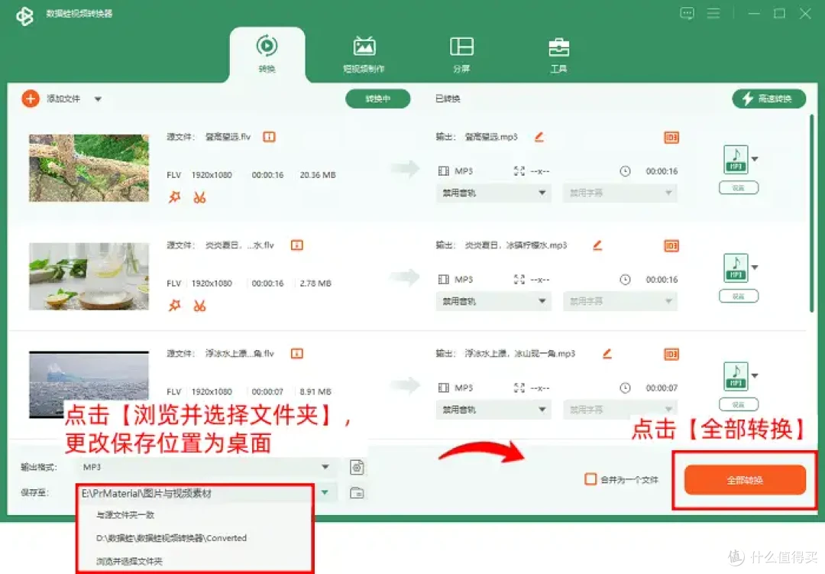This screenshot has width=825, height=574.
Task: Enable 高速转换 high-speed conversion
Action: click(768, 99)
